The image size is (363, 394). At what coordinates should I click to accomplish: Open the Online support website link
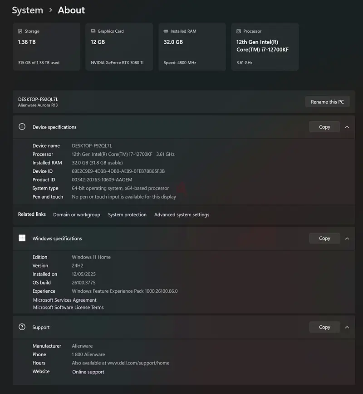pyautogui.click(x=88, y=372)
